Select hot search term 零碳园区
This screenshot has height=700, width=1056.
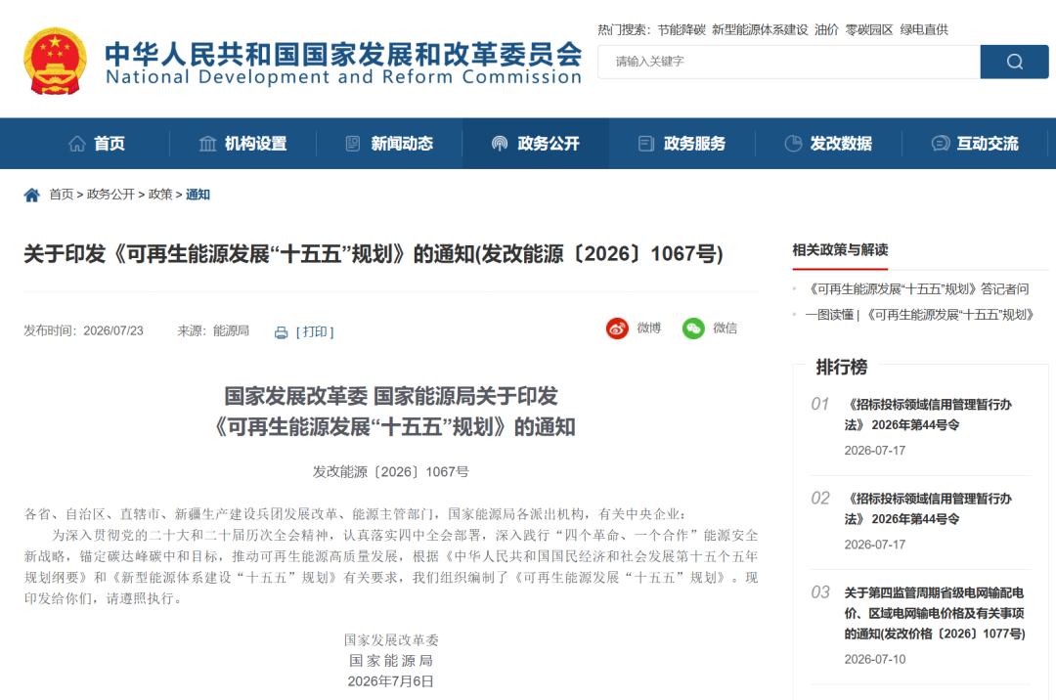pos(869,29)
